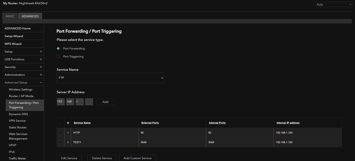Expand USB Functions plus icon
This screenshot has width=355, height=161.
pos(41,59)
